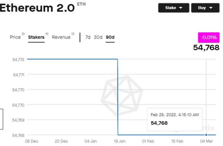This screenshot has width=223, height=146.
Task: Click the Feb 28, 2022 tooltip box
Action: 175,119
